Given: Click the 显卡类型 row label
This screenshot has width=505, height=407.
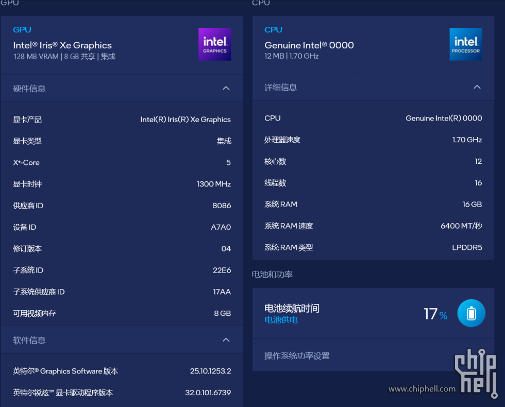Looking at the screenshot, I should coord(27,141).
